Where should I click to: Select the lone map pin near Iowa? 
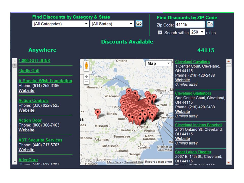98,114
